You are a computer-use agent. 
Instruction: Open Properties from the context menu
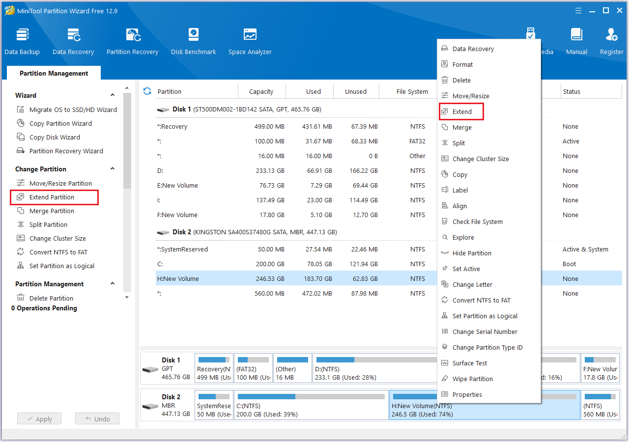(x=489, y=394)
